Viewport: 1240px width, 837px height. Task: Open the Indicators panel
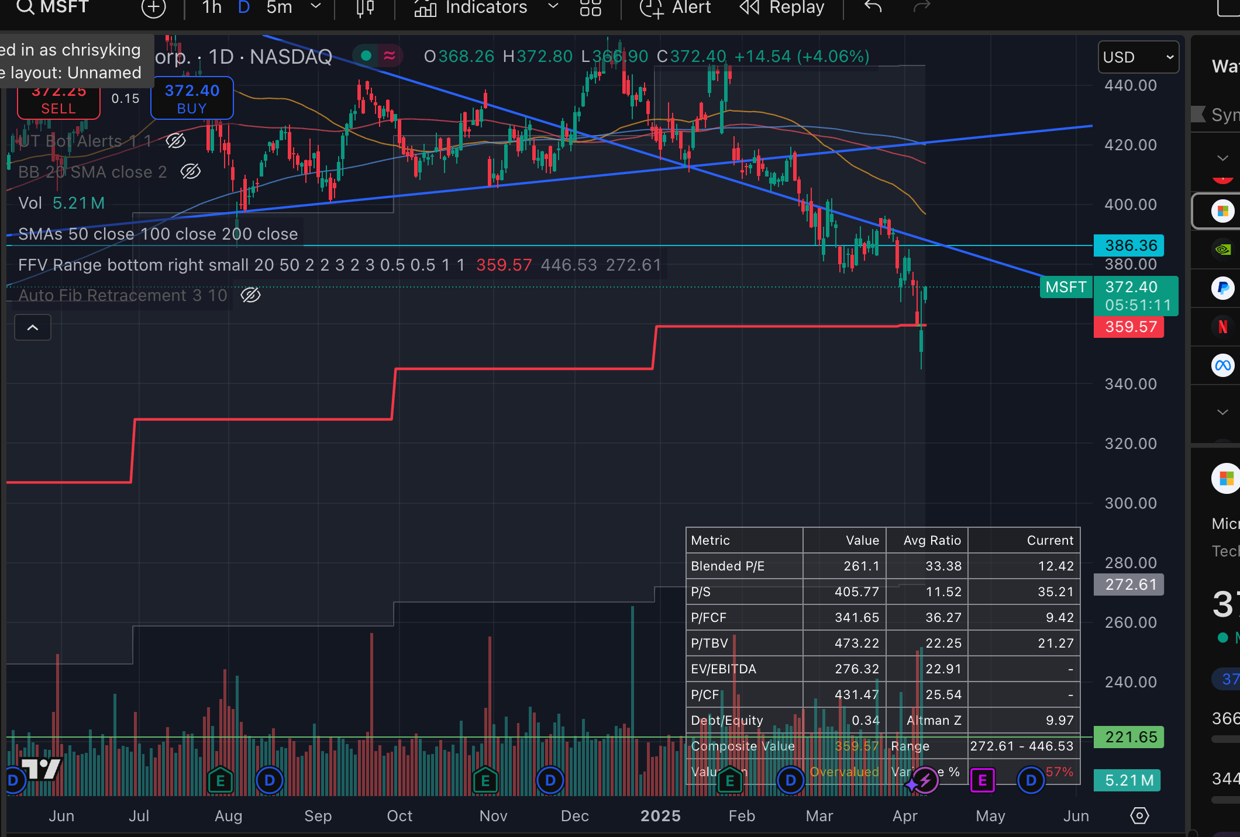[471, 8]
